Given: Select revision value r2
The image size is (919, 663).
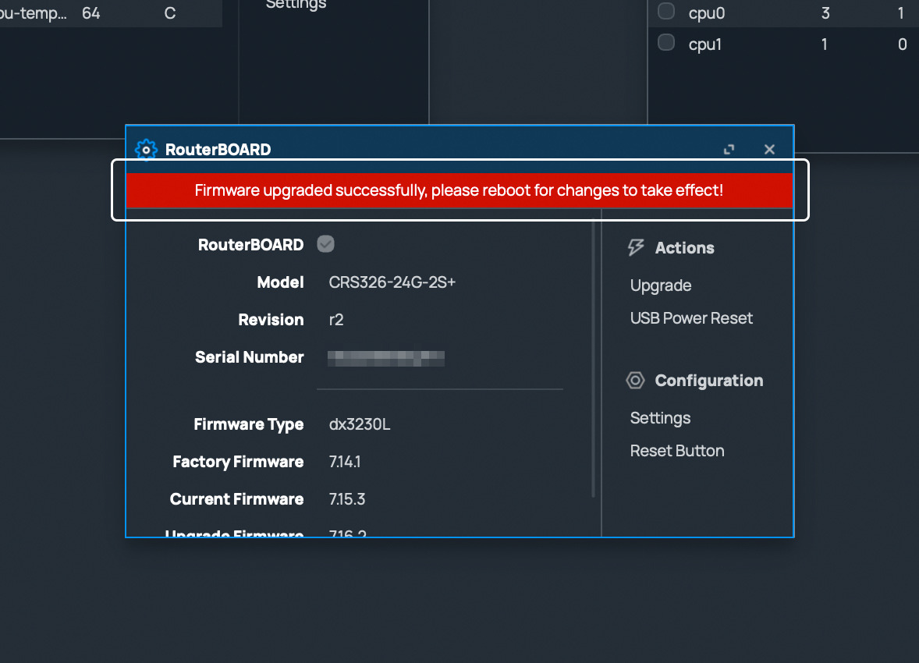Looking at the screenshot, I should click(336, 320).
